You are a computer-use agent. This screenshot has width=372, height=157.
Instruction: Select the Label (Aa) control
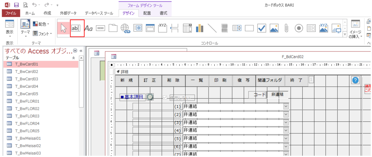click(89, 28)
